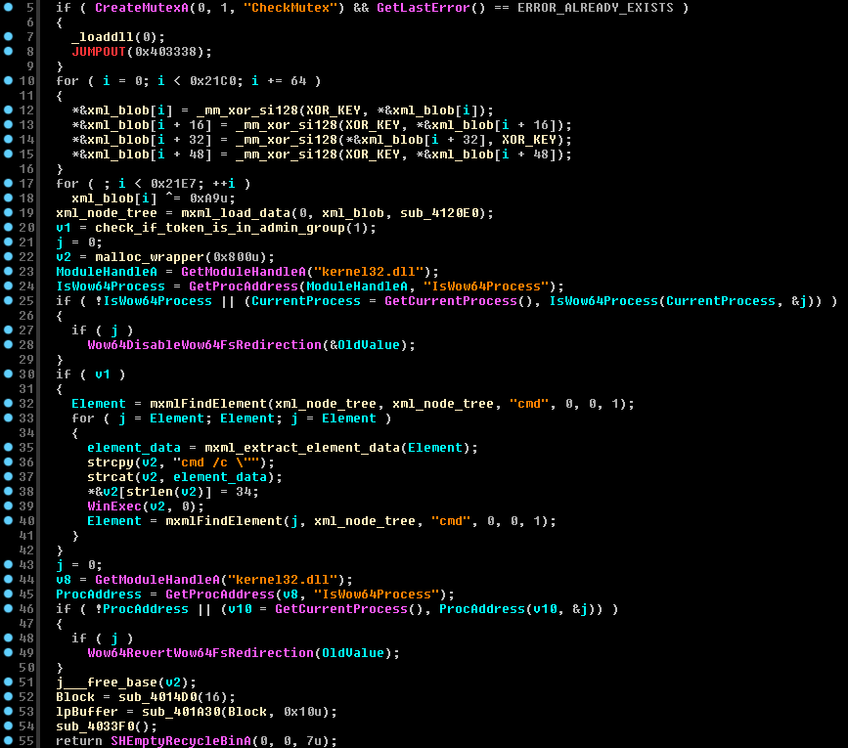This screenshot has height=748, width=848.
Task: Select strcat call on line 37
Action: point(111,477)
